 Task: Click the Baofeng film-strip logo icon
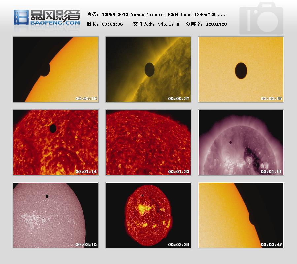pyautogui.click(x=21, y=17)
